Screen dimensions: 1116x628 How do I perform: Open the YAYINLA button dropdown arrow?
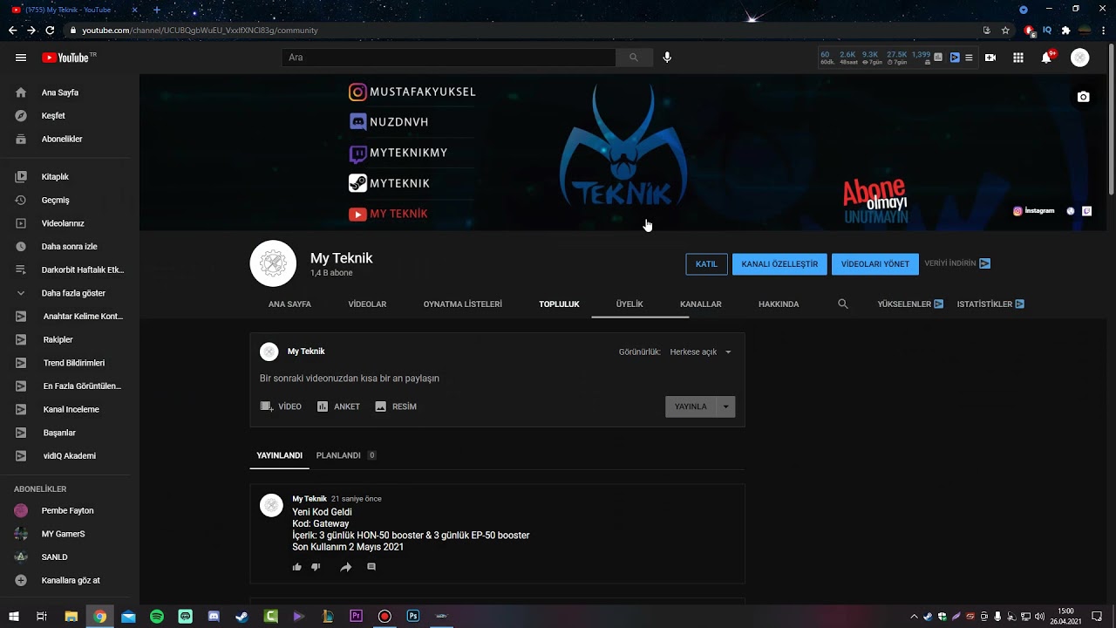pos(725,406)
